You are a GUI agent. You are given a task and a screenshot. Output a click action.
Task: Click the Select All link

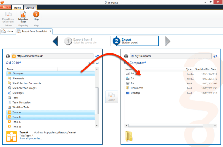pos(94,63)
